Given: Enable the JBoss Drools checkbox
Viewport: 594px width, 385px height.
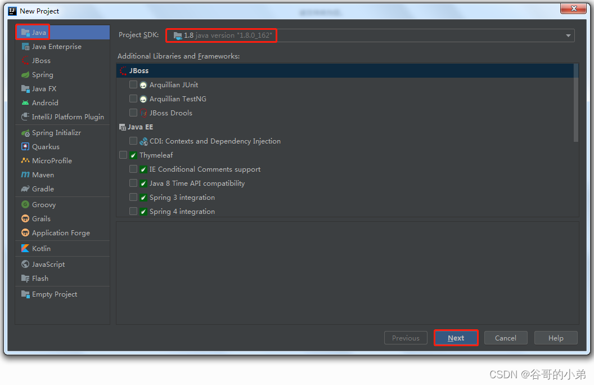Looking at the screenshot, I should click(133, 113).
